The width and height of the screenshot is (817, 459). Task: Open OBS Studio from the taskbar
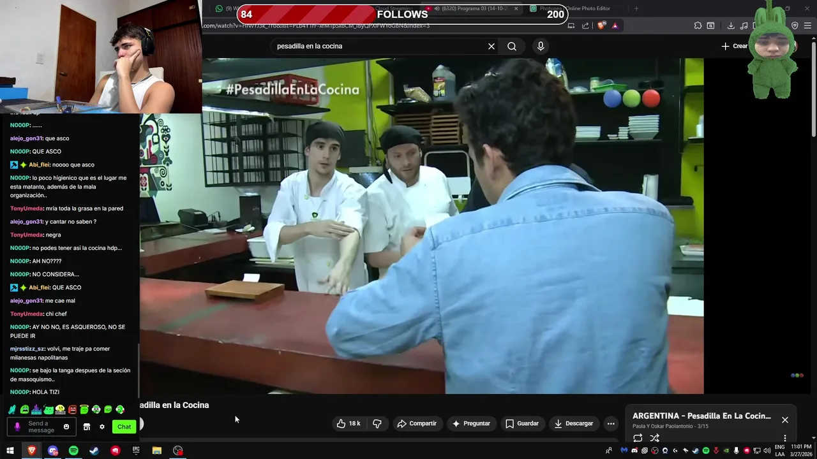point(178,451)
